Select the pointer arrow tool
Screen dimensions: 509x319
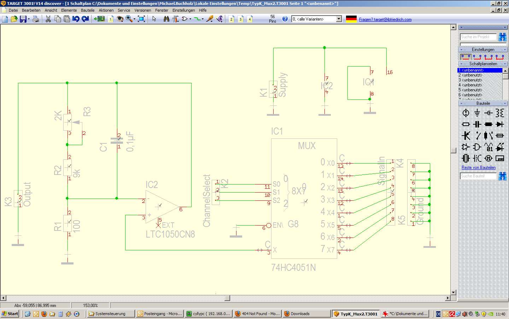154,19
